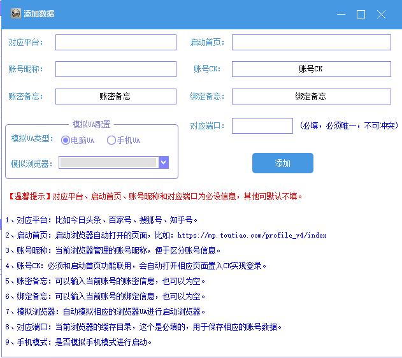Click tip line 6 about 绑定备忘

coord(105,296)
